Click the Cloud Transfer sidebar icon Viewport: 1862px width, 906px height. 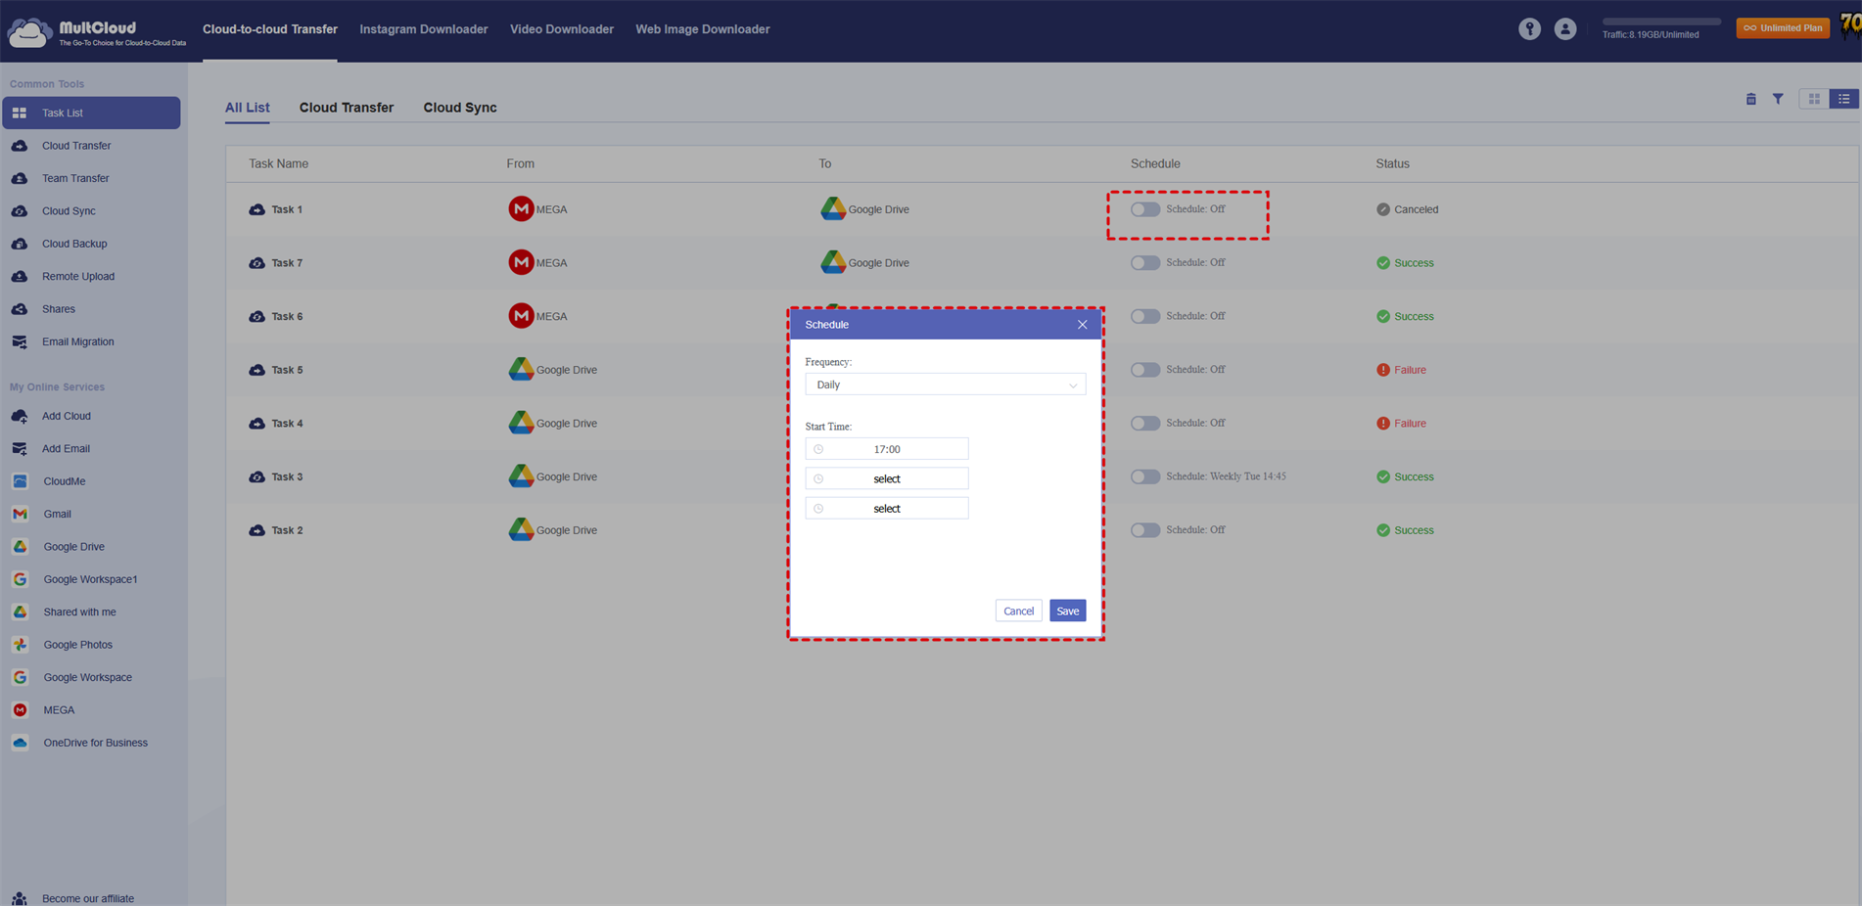pos(20,146)
